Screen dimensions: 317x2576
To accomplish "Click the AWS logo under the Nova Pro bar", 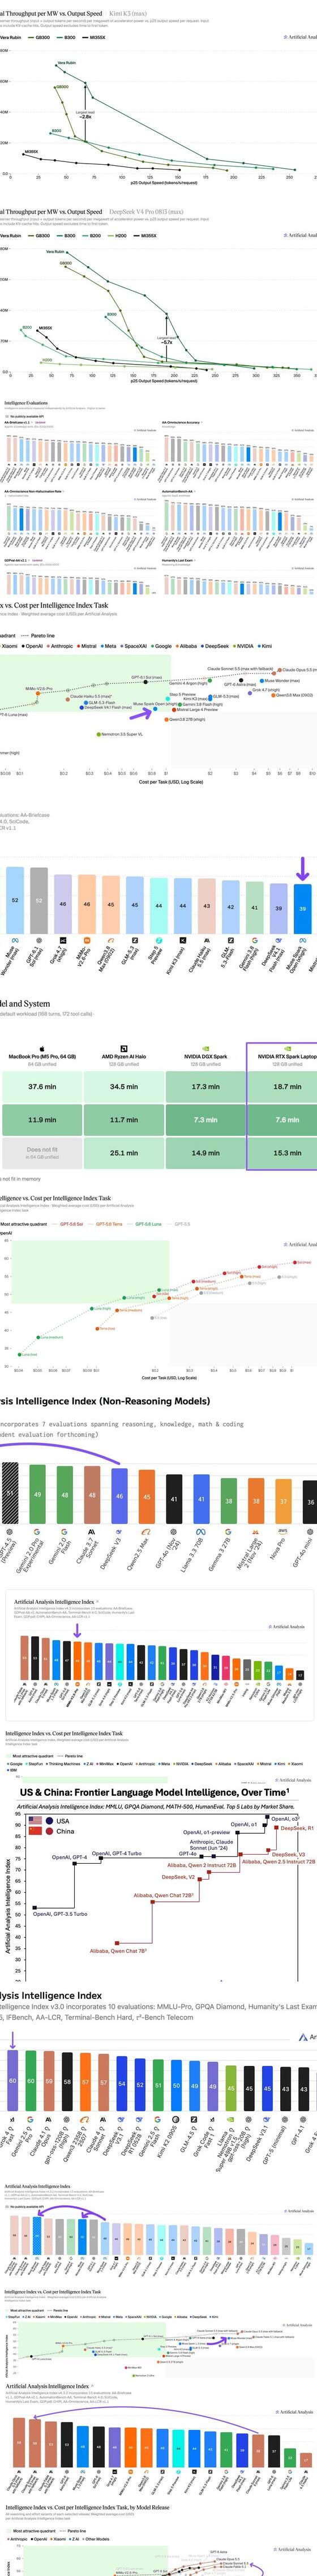I will click(283, 1532).
